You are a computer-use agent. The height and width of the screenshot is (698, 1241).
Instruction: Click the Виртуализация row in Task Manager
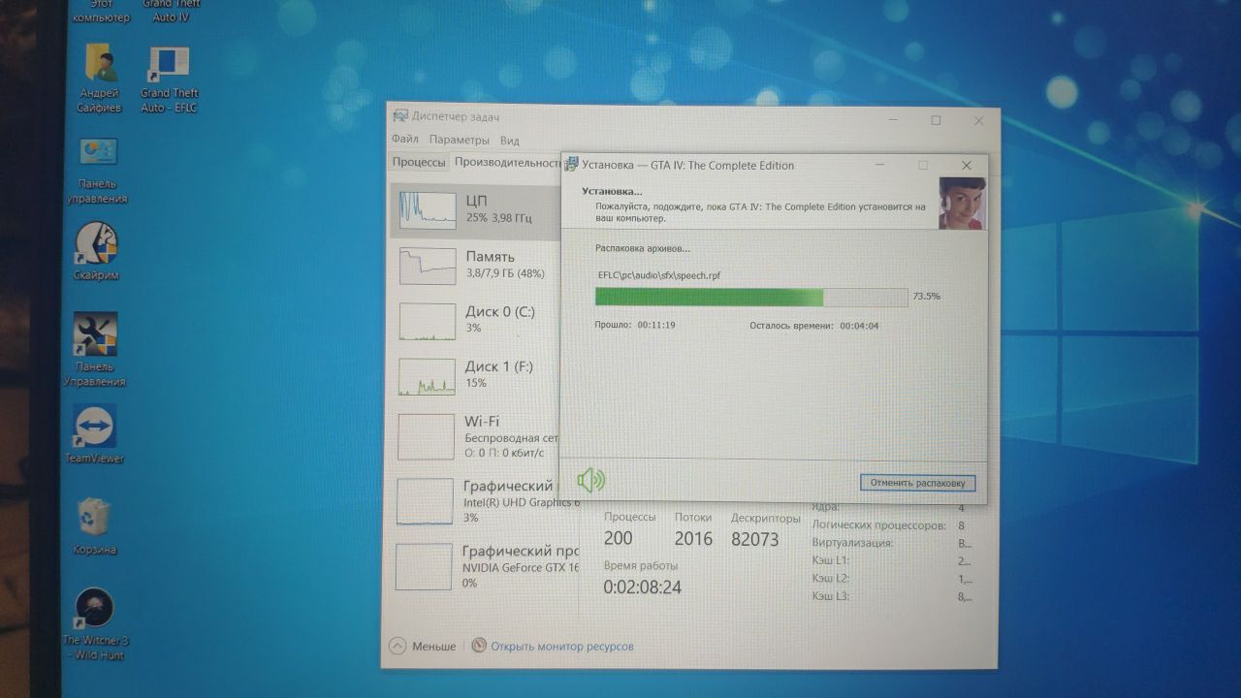click(x=891, y=543)
